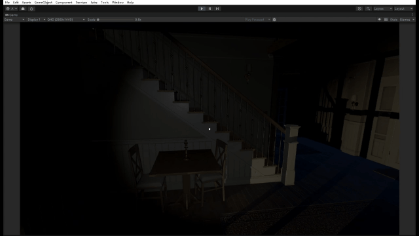Open the Assets menu
The height and width of the screenshot is (236, 419).
click(x=26, y=3)
